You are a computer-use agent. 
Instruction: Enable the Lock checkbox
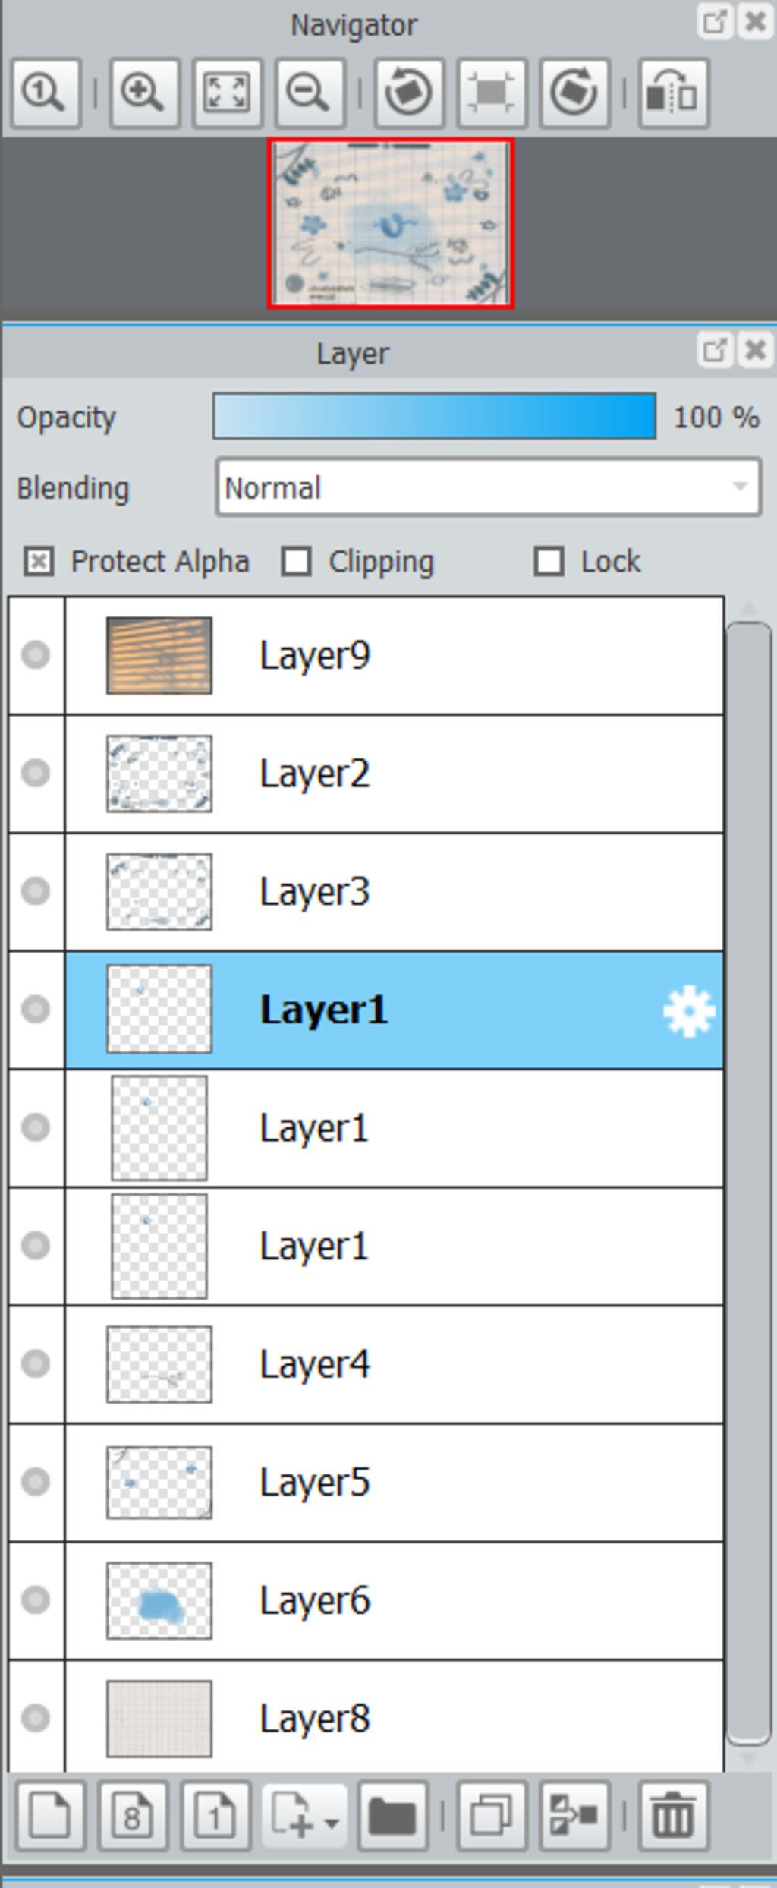(x=549, y=563)
